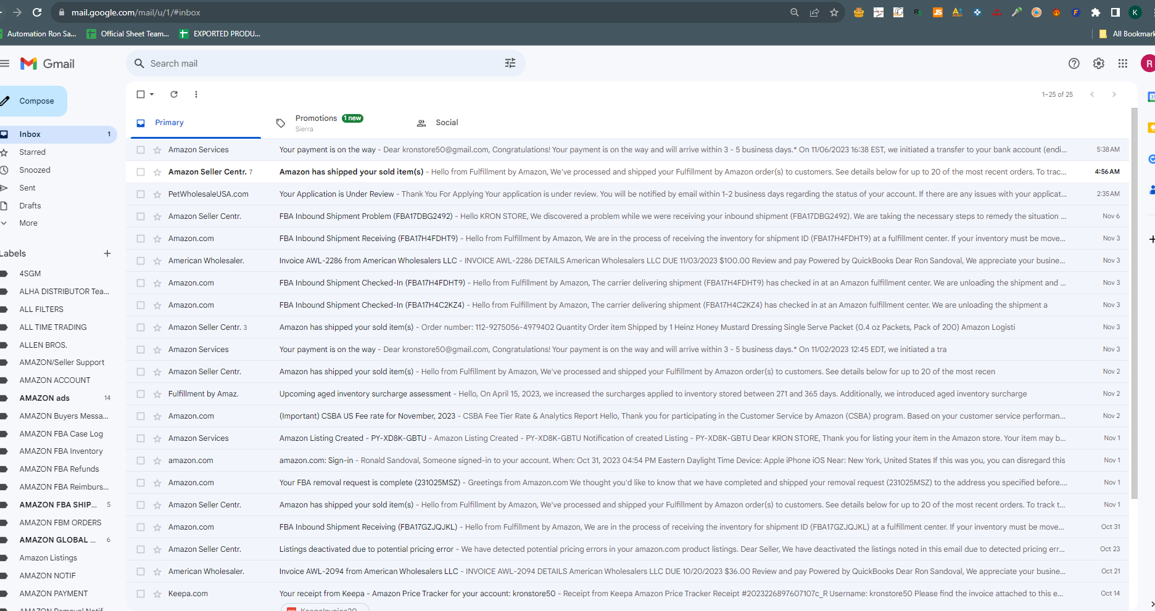
Task: Open AMAZON GLOBAL label
Action: pos(57,540)
